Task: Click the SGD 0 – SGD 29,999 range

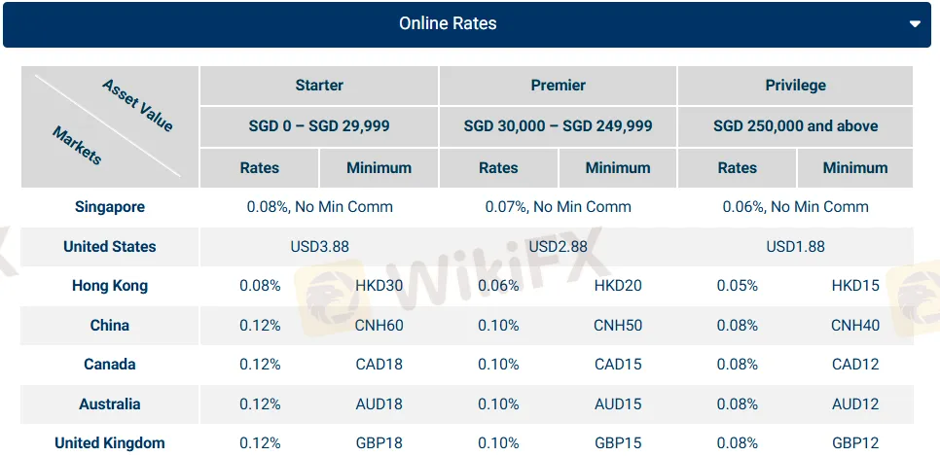Action: click(319, 126)
